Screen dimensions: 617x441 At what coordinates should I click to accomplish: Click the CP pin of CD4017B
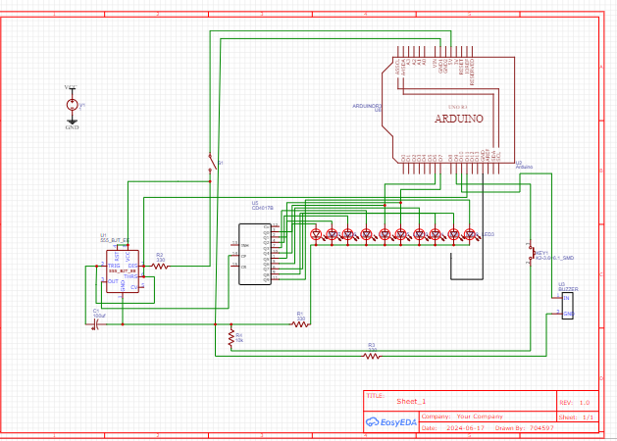(243, 256)
